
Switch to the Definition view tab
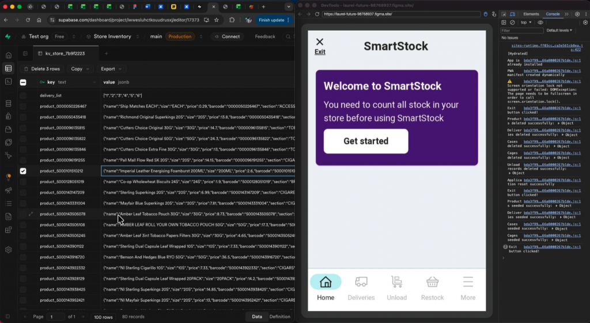click(279, 317)
